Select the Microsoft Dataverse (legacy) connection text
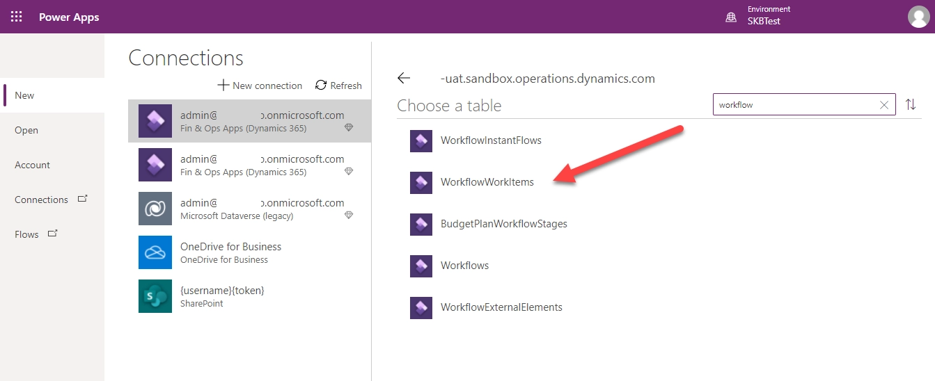The image size is (935, 381). tap(237, 216)
